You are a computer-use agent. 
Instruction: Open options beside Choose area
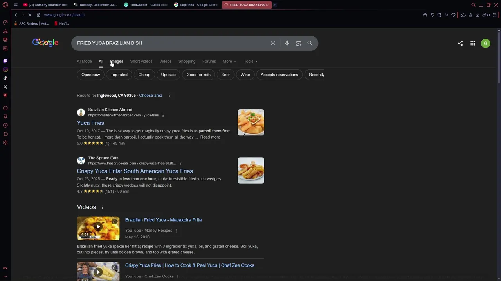click(169, 96)
